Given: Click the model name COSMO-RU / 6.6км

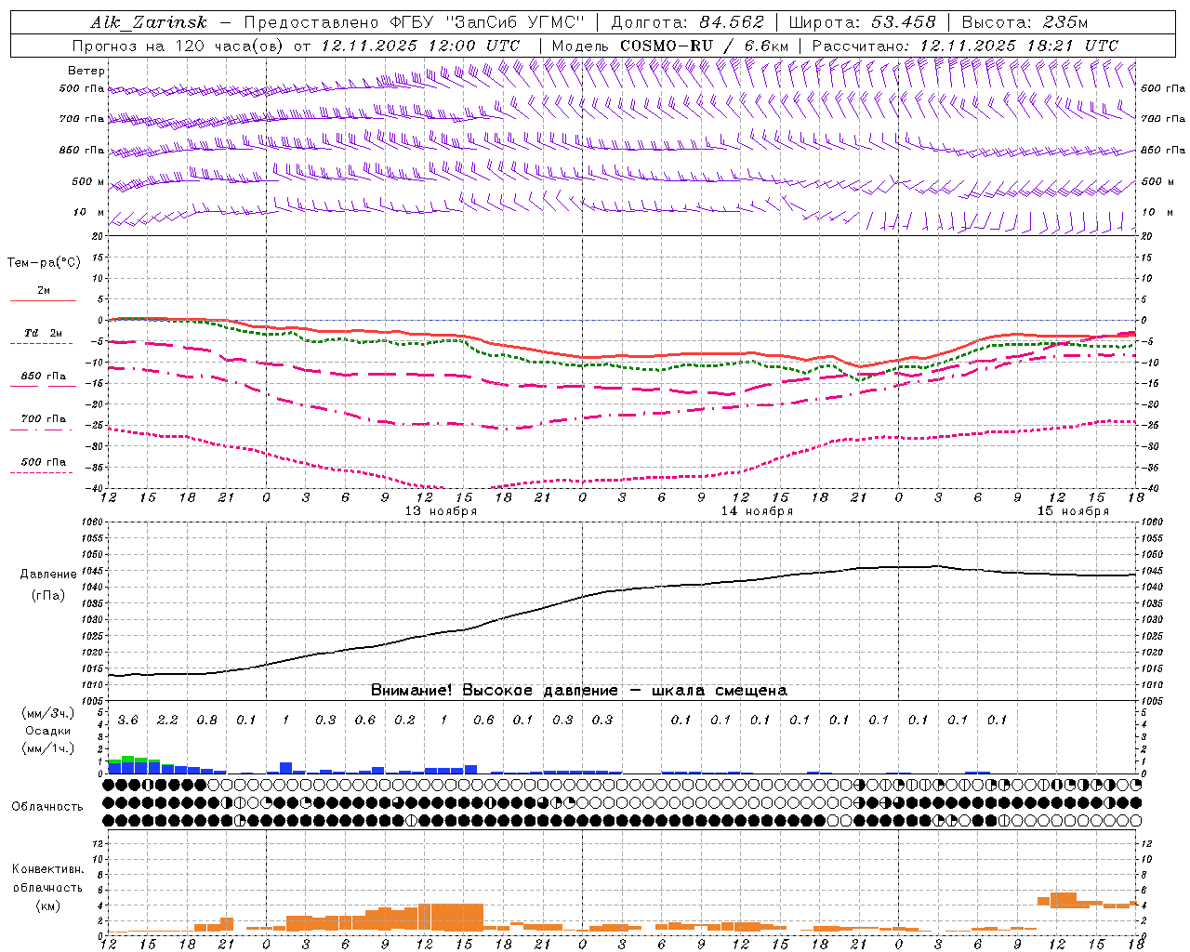Looking at the screenshot, I should [704, 46].
